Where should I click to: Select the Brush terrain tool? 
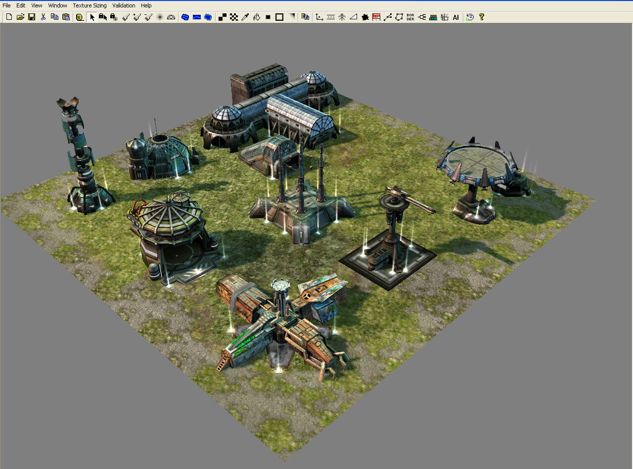[126, 16]
